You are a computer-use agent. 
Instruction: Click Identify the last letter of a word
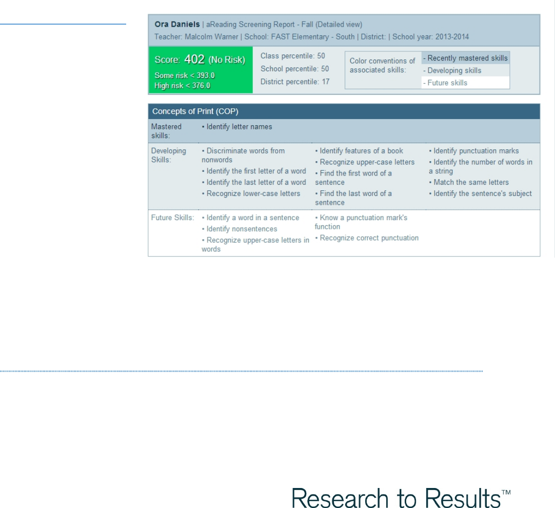pos(254,182)
